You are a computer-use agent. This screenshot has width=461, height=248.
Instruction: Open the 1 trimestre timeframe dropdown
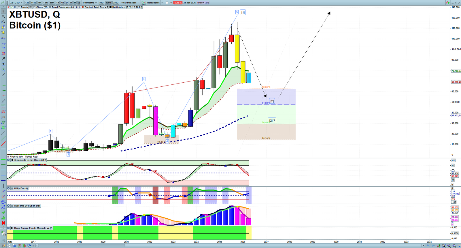tap(90, 3)
